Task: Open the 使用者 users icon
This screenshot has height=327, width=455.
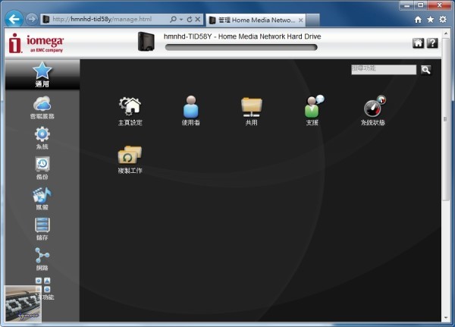Action: coord(190,111)
